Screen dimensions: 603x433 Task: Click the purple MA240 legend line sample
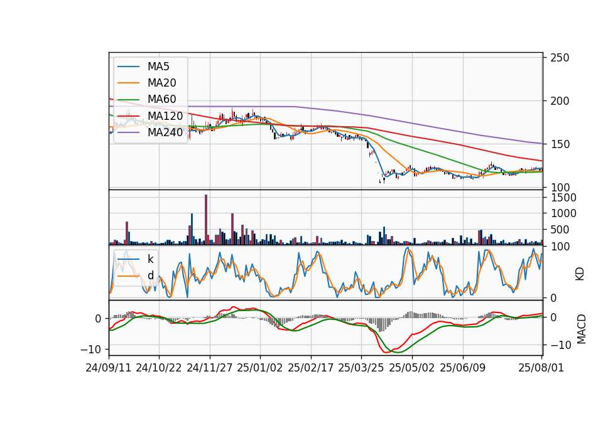coord(128,132)
